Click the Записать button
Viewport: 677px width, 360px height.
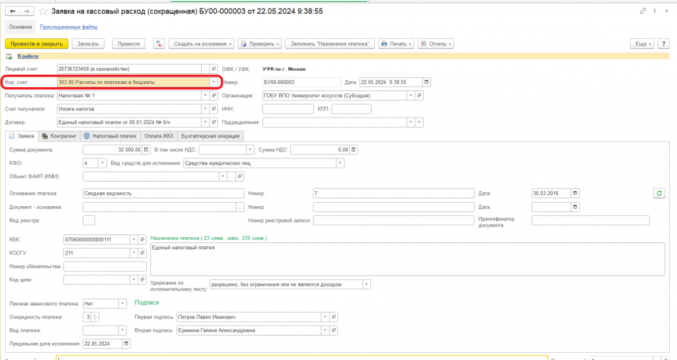[88, 44]
